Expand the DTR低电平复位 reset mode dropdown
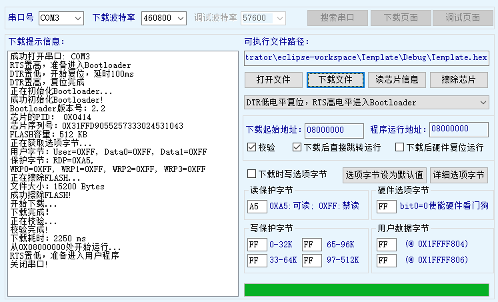Image resolution: width=498 pixels, height=302 pixels. click(367, 103)
